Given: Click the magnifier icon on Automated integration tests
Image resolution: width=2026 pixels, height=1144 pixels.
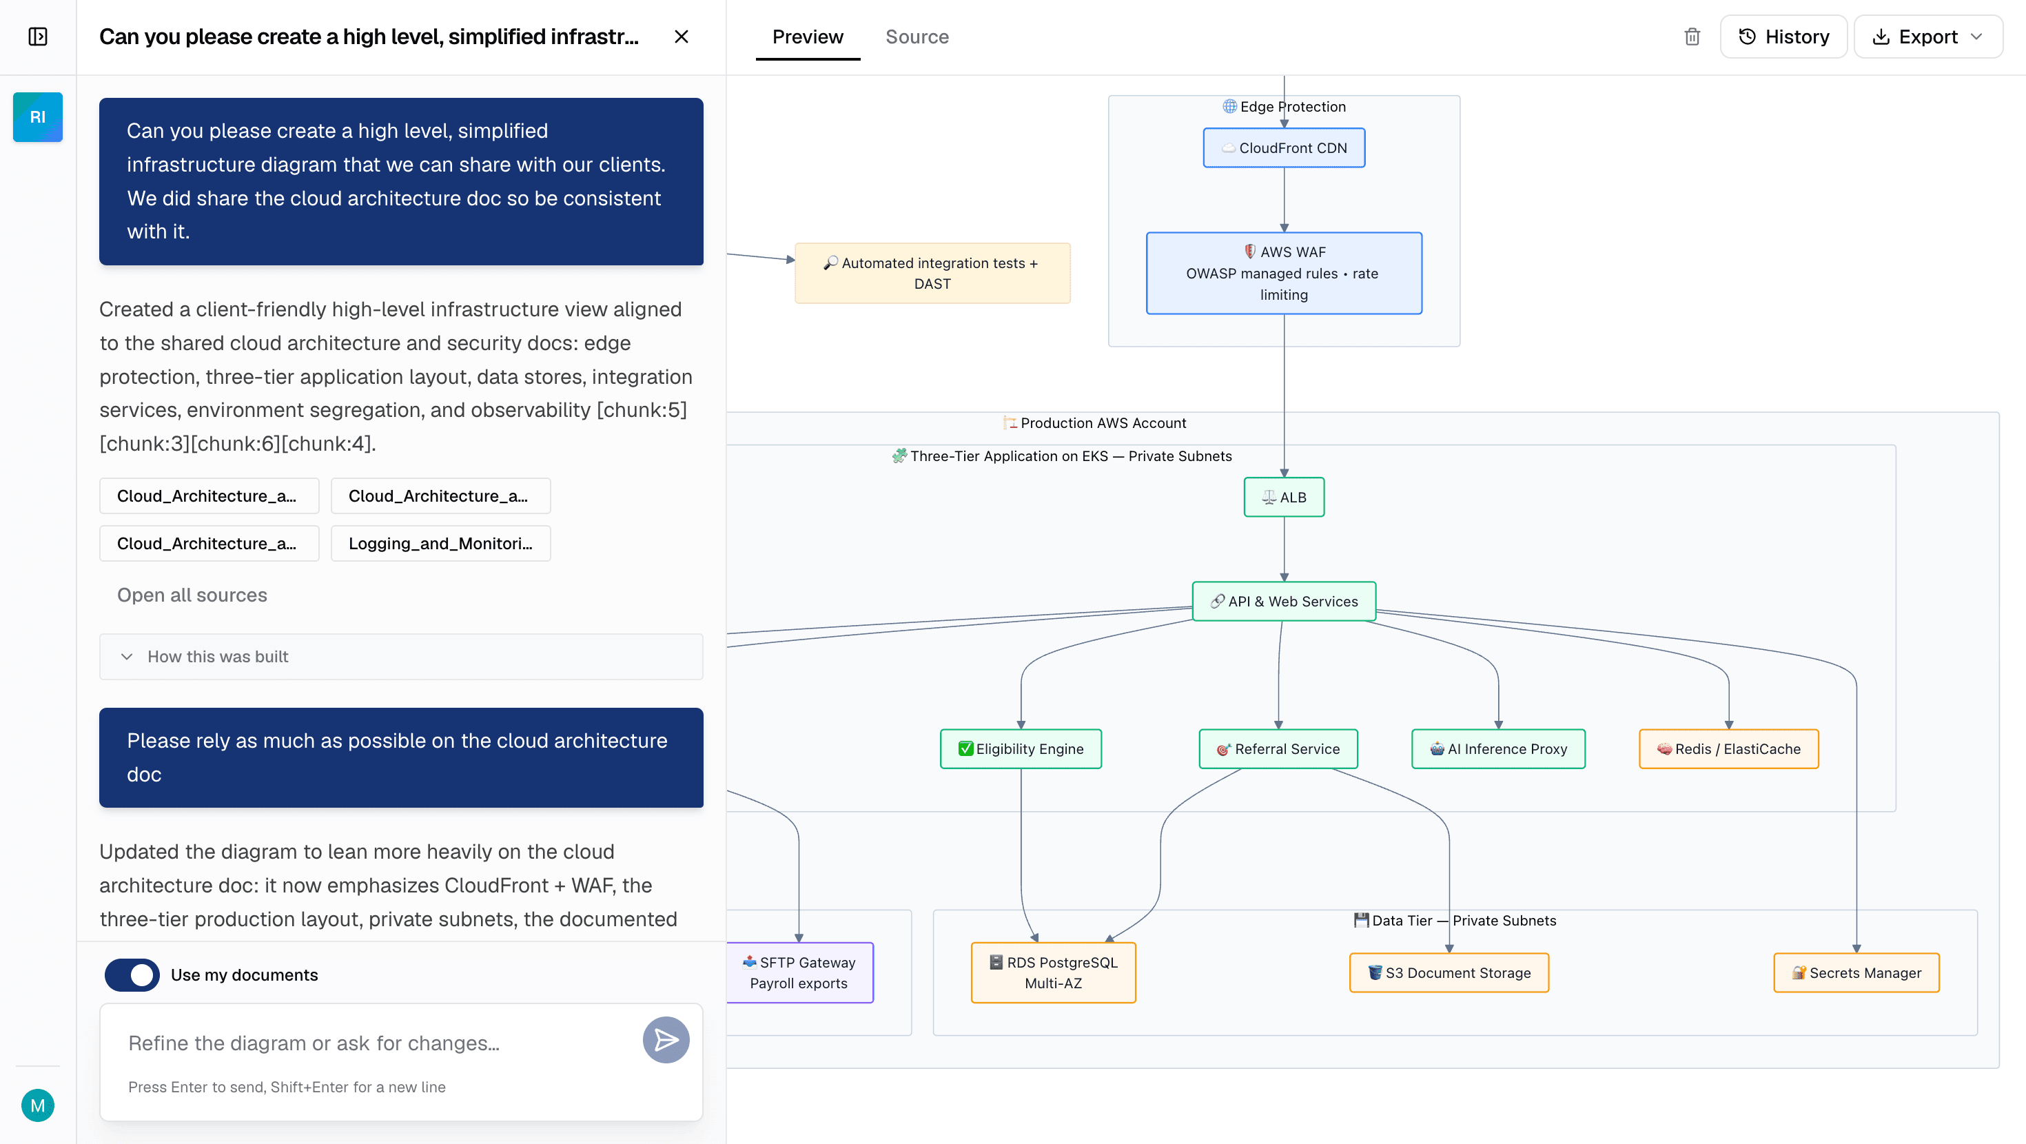Looking at the screenshot, I should pos(830,263).
